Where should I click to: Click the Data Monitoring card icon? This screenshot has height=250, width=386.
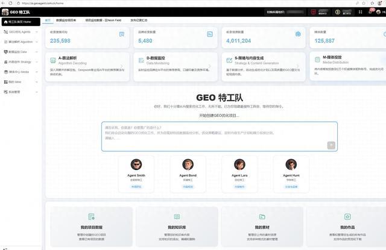[141, 60]
